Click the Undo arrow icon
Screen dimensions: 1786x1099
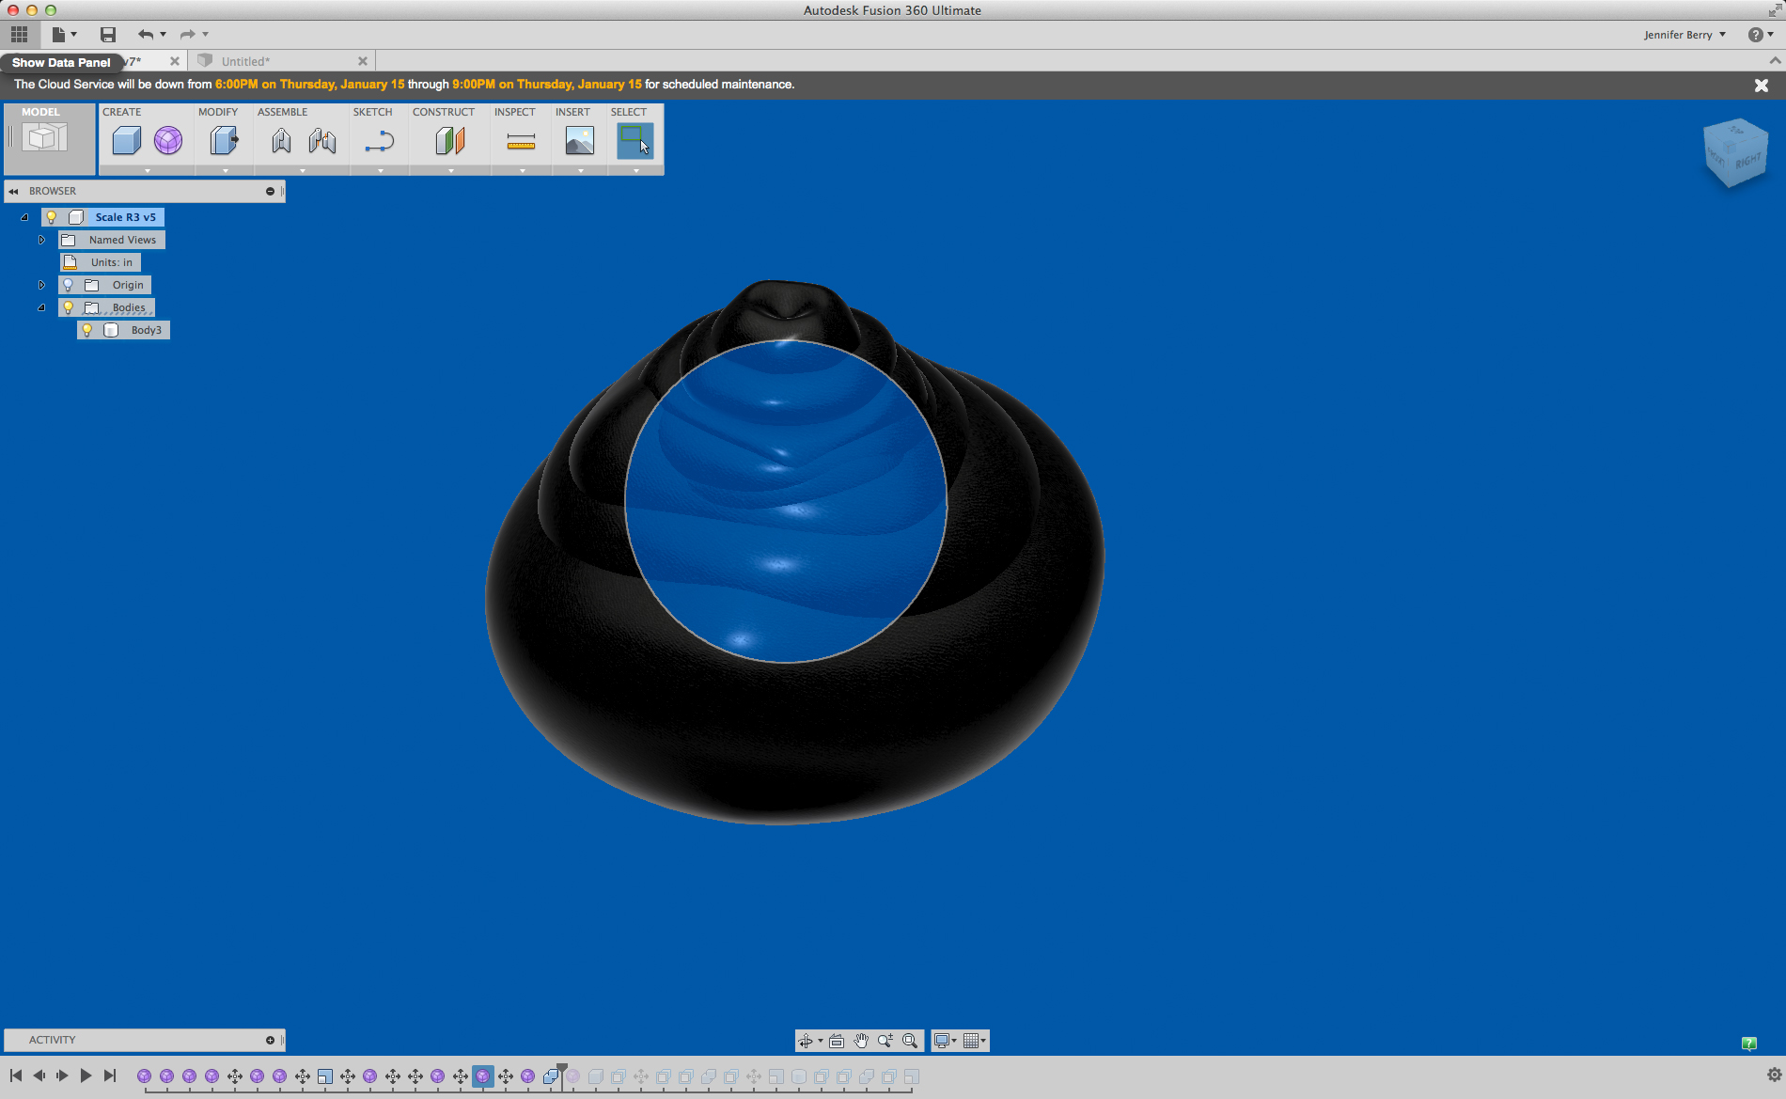tap(146, 35)
